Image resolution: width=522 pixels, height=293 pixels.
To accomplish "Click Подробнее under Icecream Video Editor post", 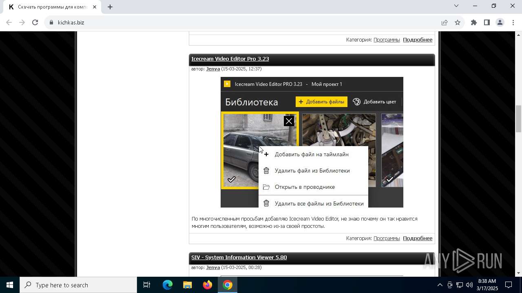I will coord(418,238).
